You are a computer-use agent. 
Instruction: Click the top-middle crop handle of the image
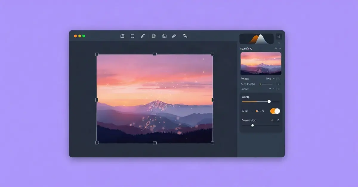click(155, 54)
